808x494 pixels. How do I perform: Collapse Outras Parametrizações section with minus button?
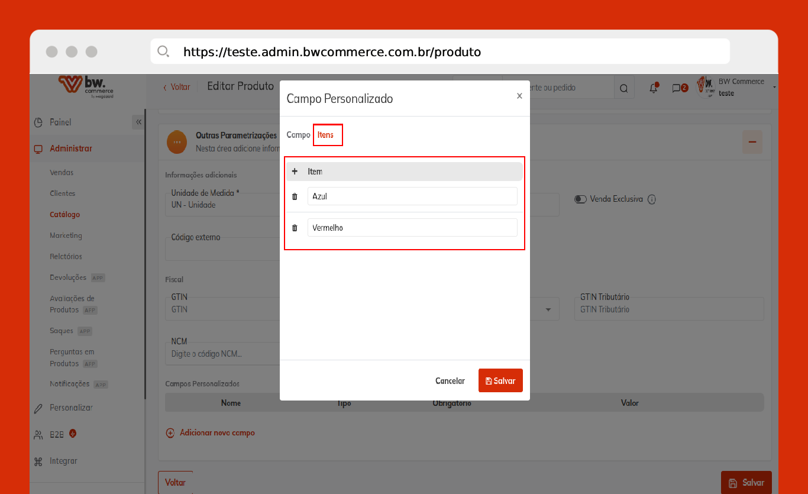(x=752, y=142)
